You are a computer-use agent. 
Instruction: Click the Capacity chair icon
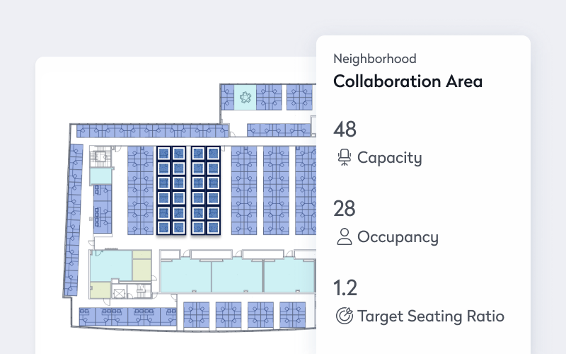coord(345,157)
